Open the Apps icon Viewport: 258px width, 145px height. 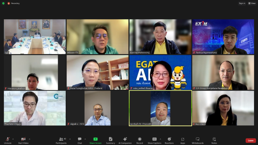coord(183,139)
